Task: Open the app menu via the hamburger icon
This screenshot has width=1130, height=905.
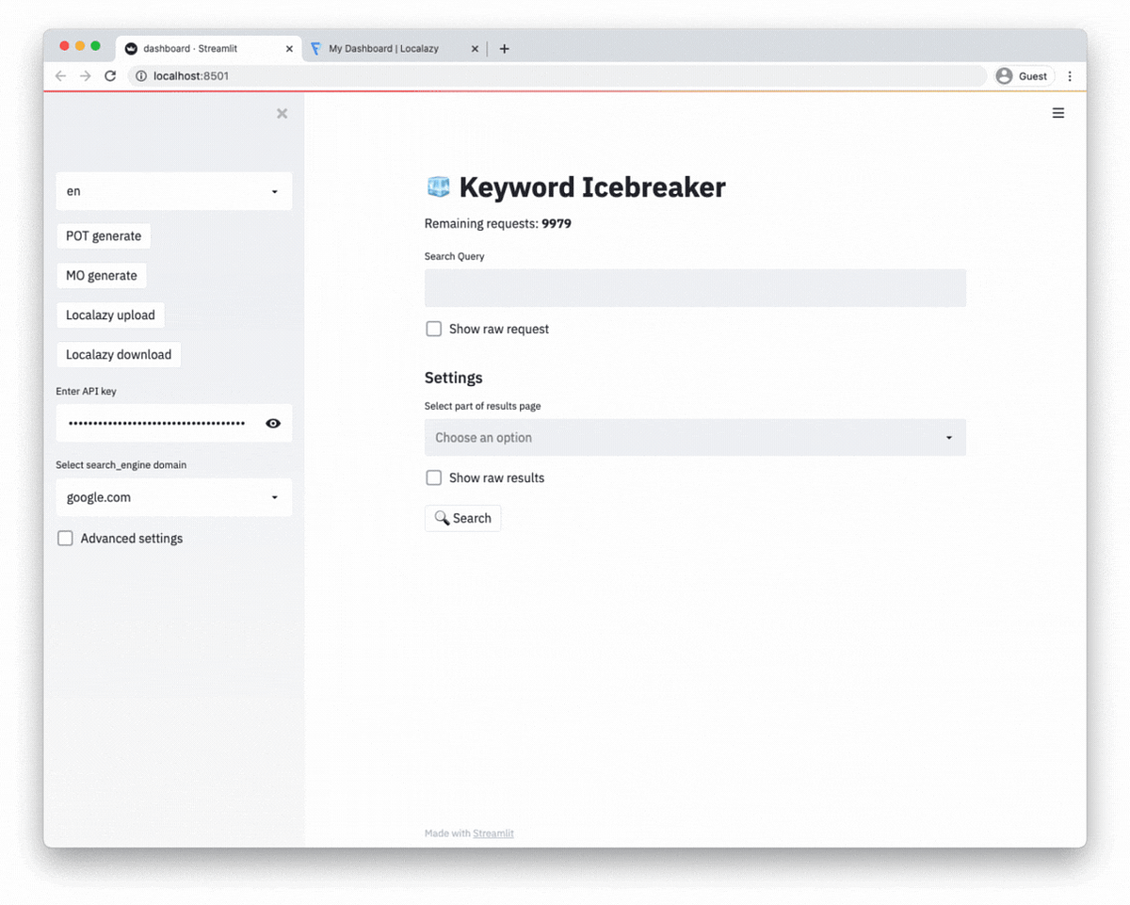Action: pos(1057,113)
